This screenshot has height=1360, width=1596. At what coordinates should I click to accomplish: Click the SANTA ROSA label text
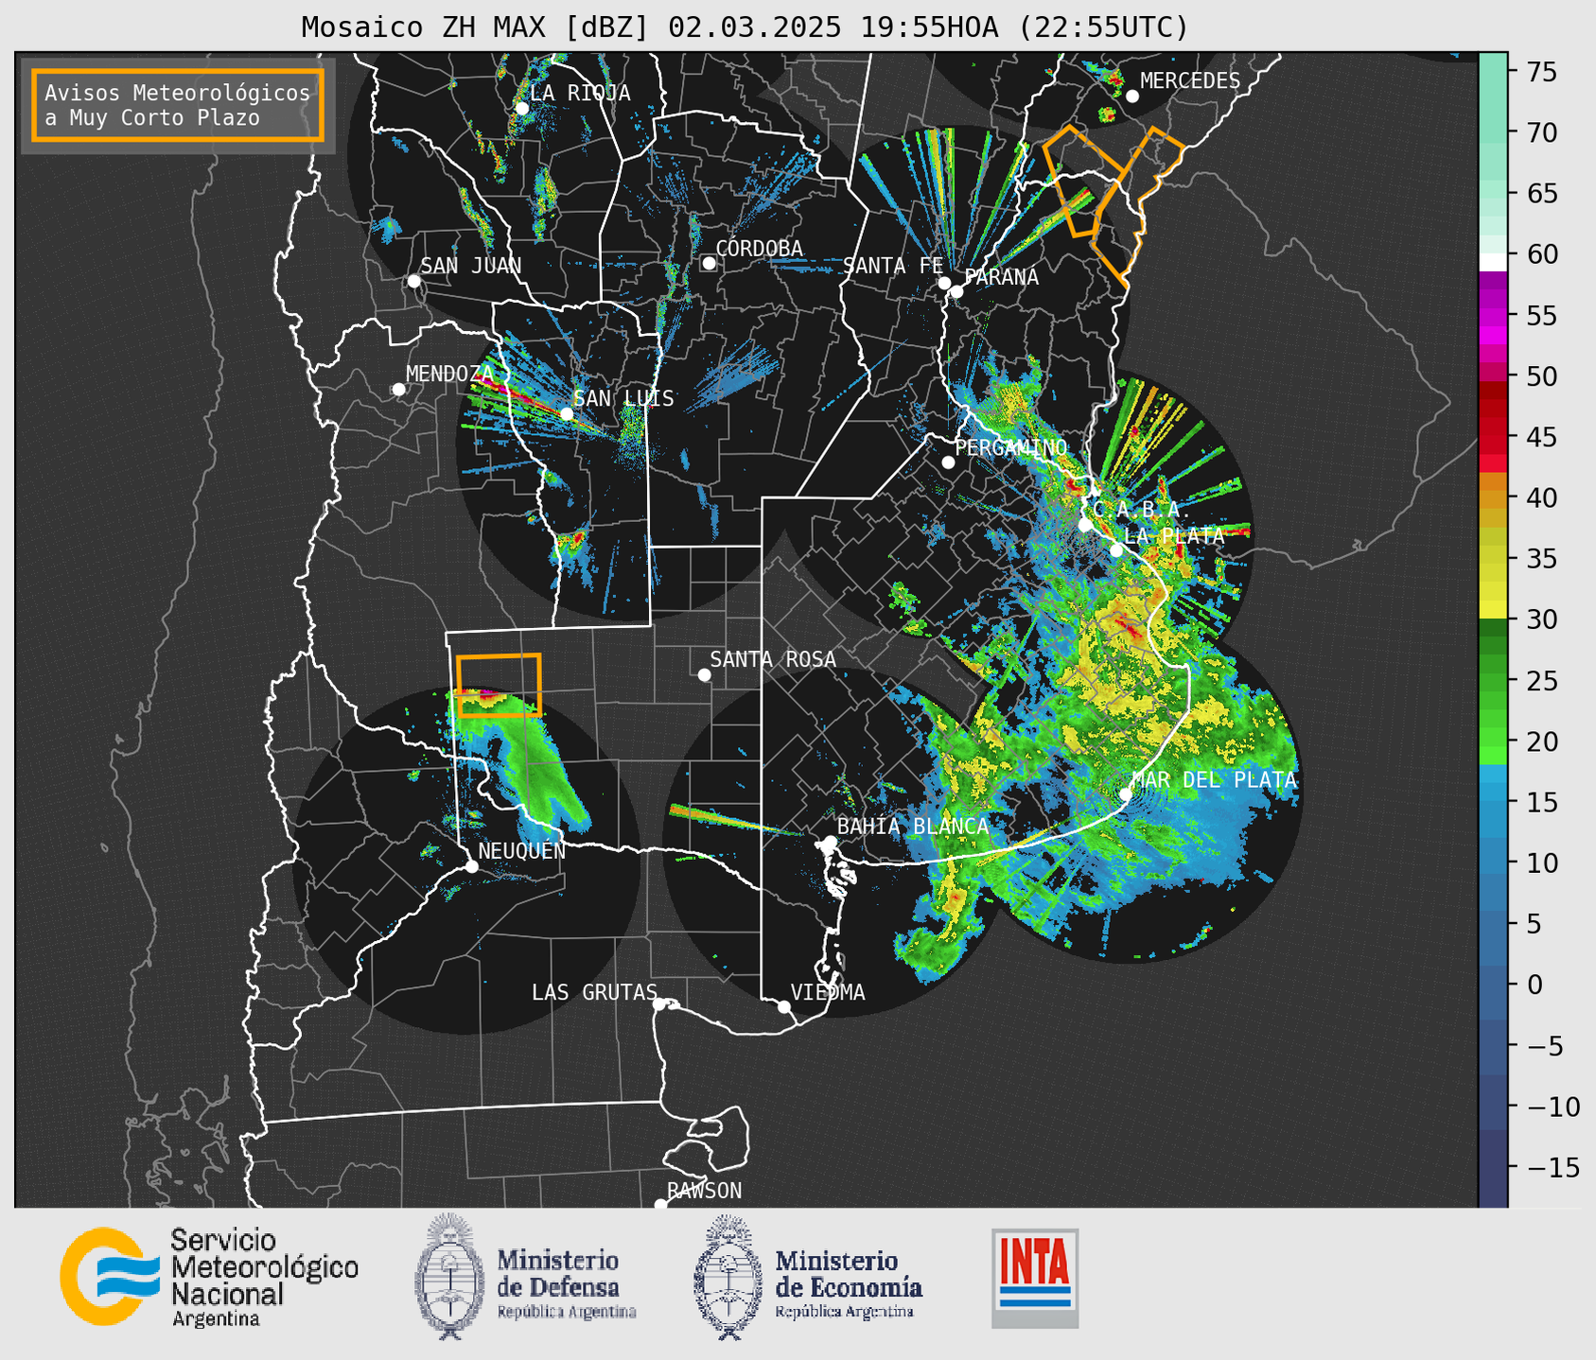(773, 659)
